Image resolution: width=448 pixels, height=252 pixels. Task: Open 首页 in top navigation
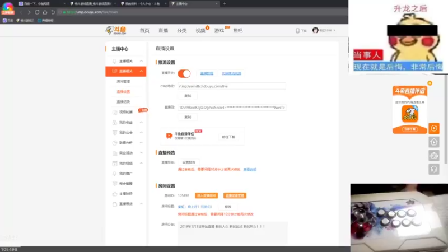[x=144, y=31]
